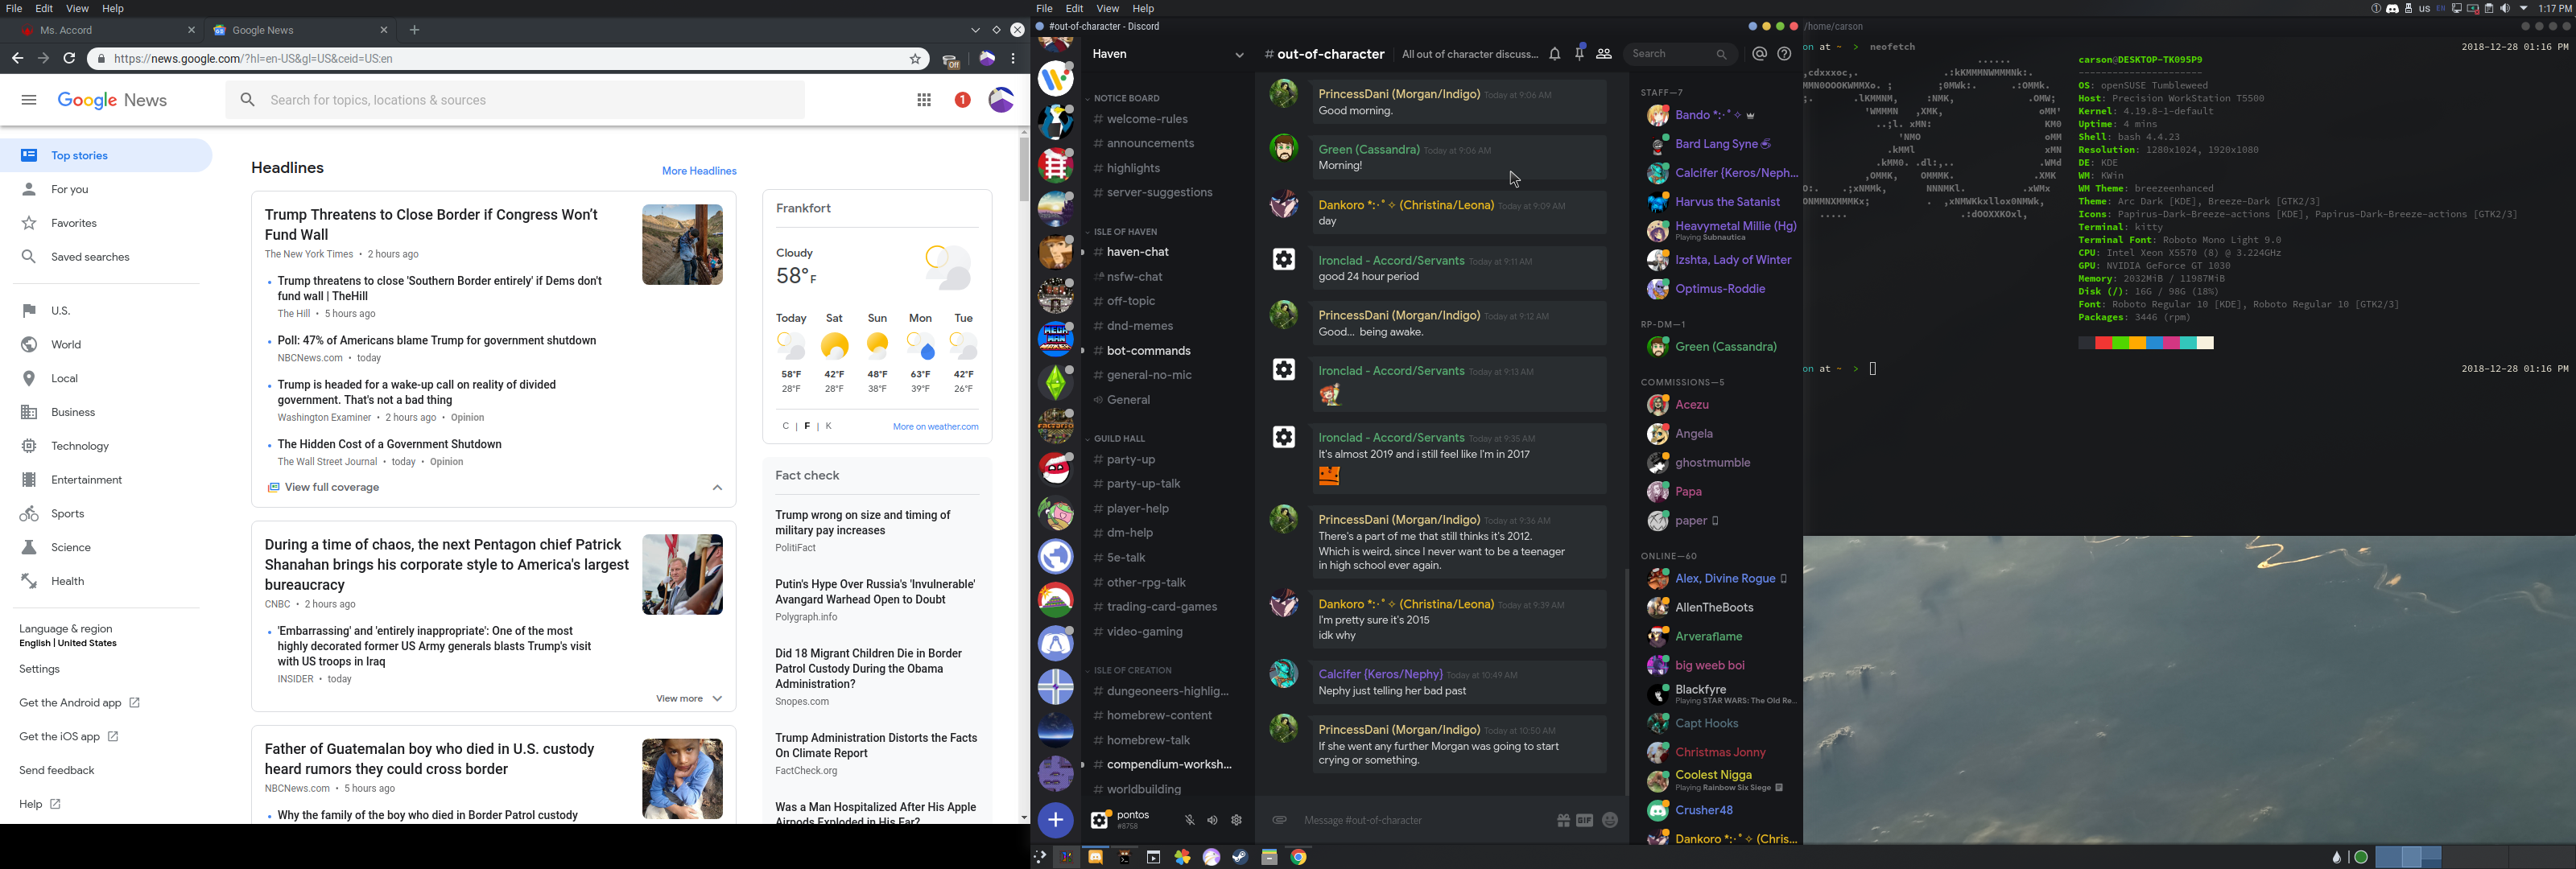Reload the Google News page
The image size is (2576, 869).
(69, 59)
